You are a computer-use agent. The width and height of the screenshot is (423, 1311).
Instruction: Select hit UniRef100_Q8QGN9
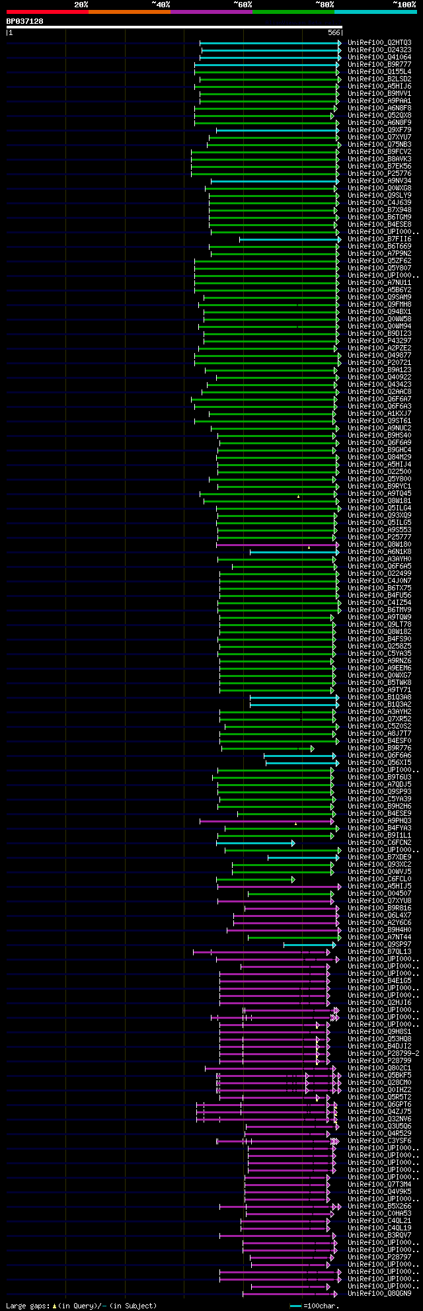coord(379,1294)
